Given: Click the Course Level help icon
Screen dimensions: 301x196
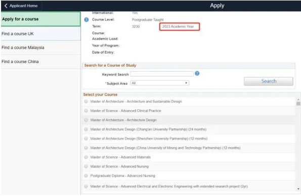Looking at the screenshot, I should pyautogui.click(x=87, y=20).
